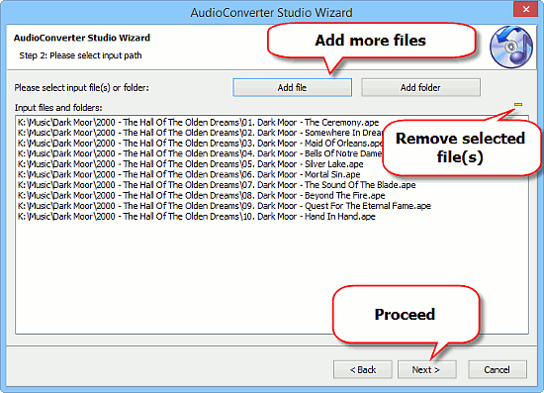Screen dimensions: 544x393
Task: Select file 03. Dark Moor - Maid Of Orleans.ape
Action: [x=200, y=144]
